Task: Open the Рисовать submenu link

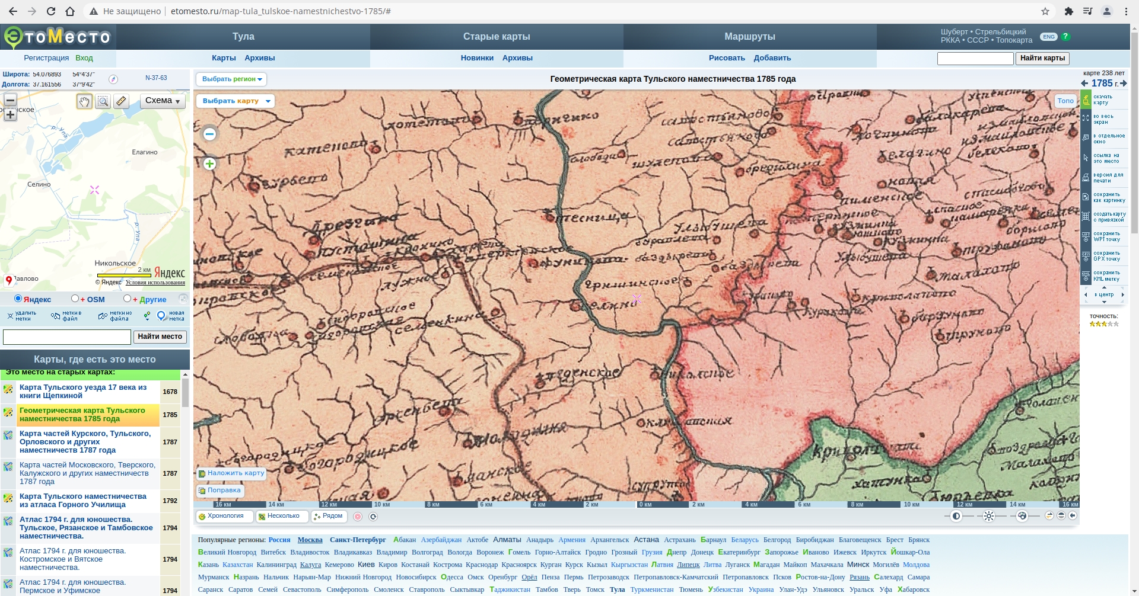Action: 727,58
